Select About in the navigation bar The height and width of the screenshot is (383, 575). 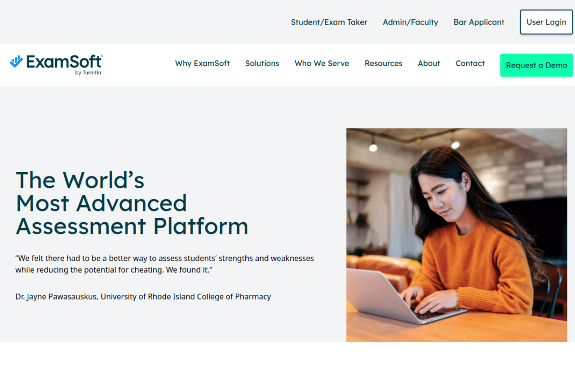[x=429, y=63]
